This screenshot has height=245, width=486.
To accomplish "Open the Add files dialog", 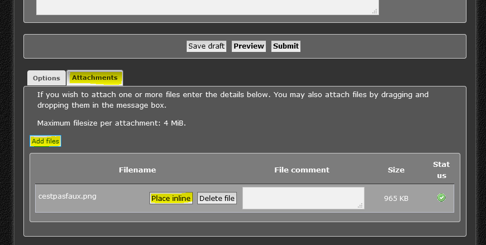I will (x=45, y=141).
